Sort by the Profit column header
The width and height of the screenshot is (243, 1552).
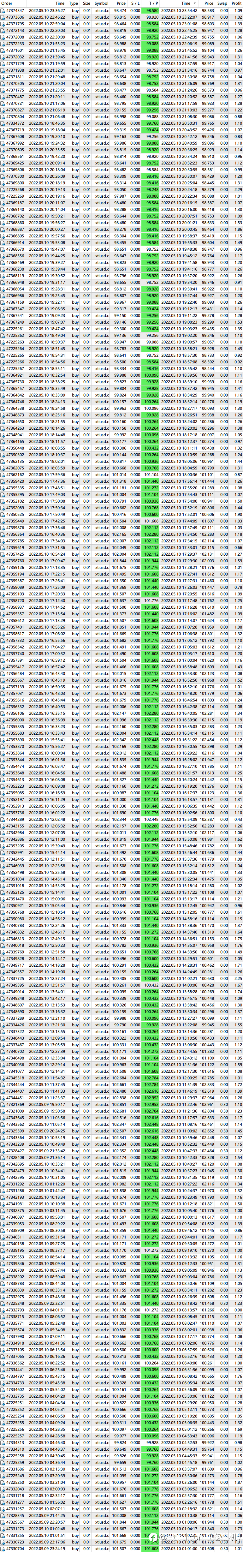pyautogui.click(x=236, y=3)
